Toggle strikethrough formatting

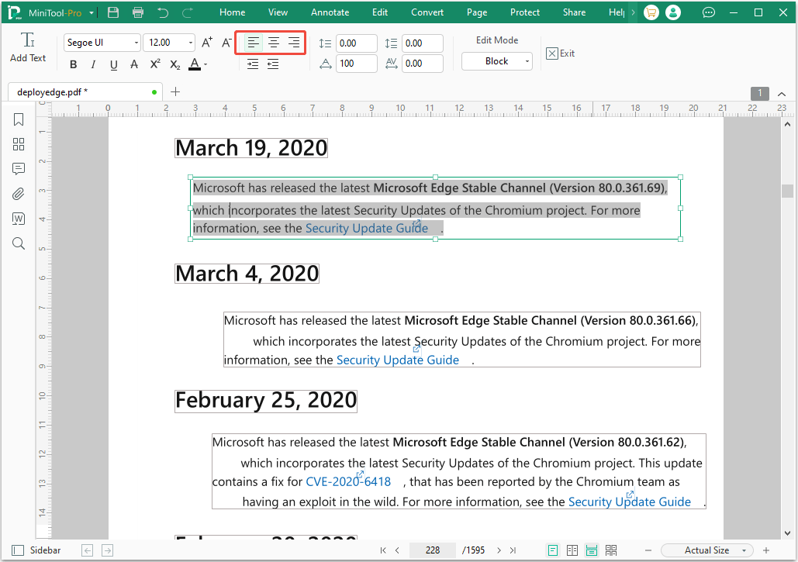[x=134, y=64]
